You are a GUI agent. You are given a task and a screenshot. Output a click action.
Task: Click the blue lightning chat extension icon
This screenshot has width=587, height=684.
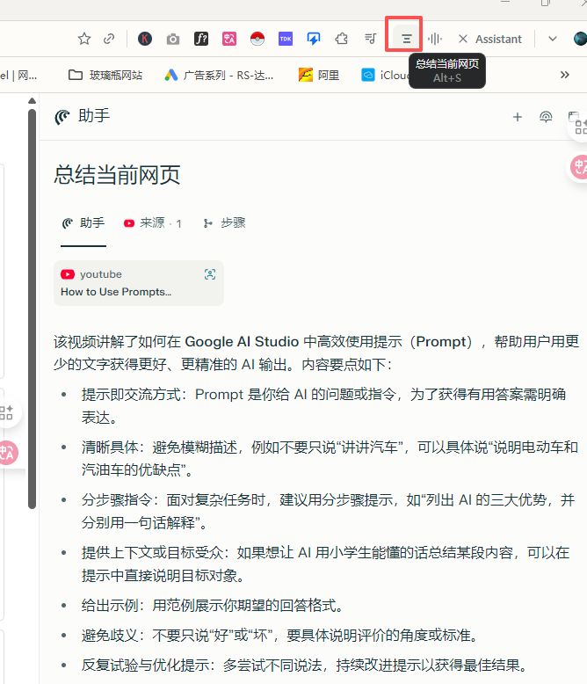[314, 39]
